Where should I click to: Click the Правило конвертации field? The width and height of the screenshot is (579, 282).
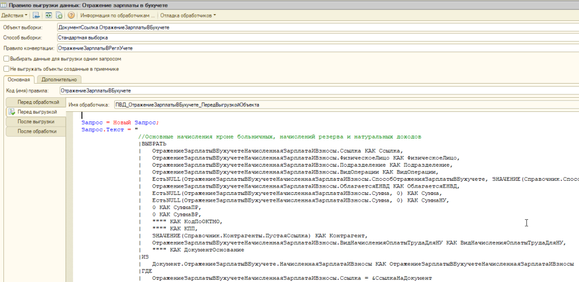(317, 48)
